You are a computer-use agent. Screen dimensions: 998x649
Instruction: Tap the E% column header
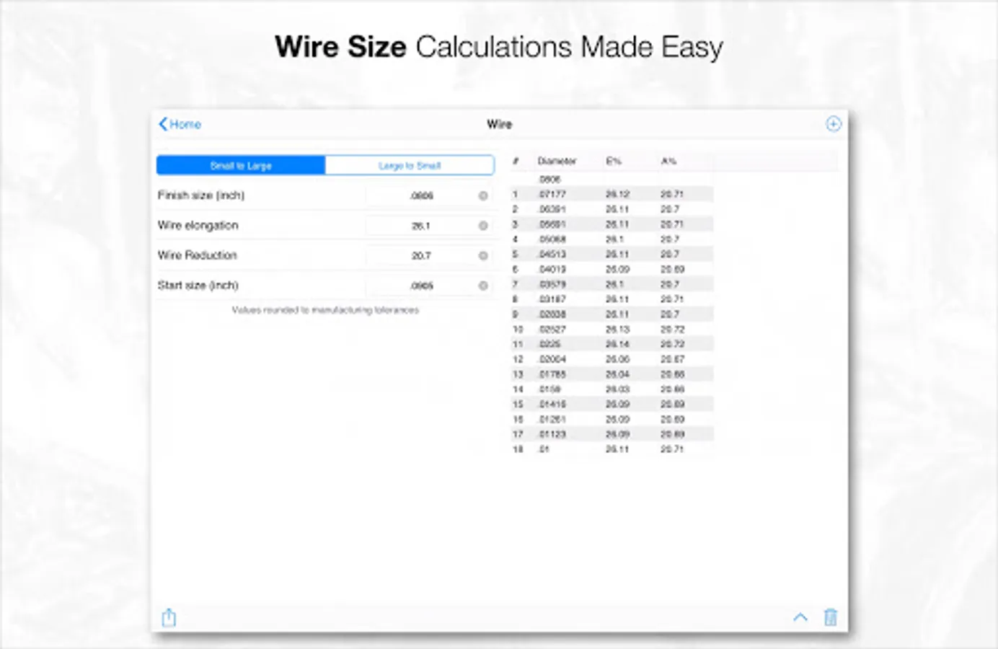coord(613,161)
